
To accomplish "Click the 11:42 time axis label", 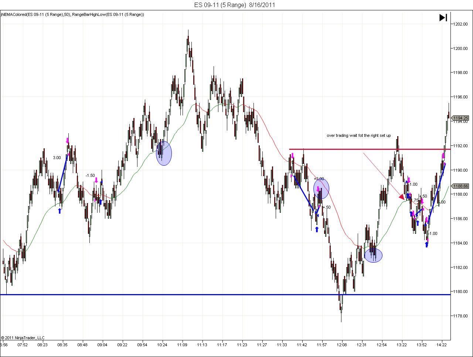I will coord(302,345).
